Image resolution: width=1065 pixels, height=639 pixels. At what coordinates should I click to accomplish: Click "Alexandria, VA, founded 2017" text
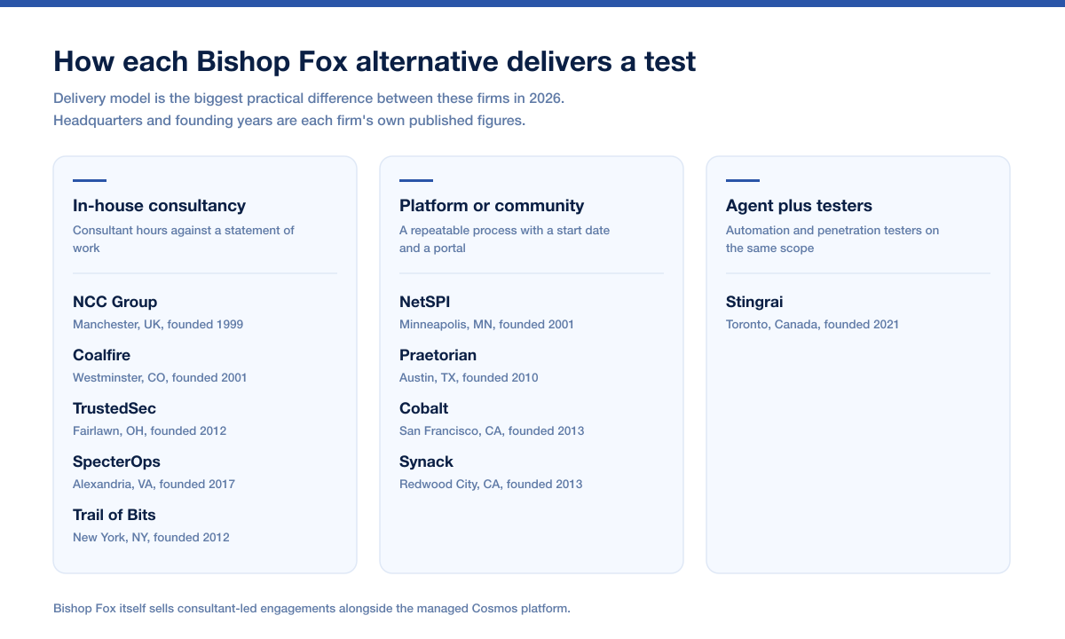tap(154, 485)
